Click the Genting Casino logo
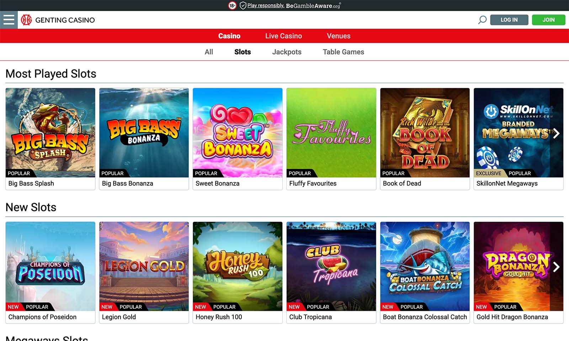The image size is (569, 341). [x=58, y=20]
